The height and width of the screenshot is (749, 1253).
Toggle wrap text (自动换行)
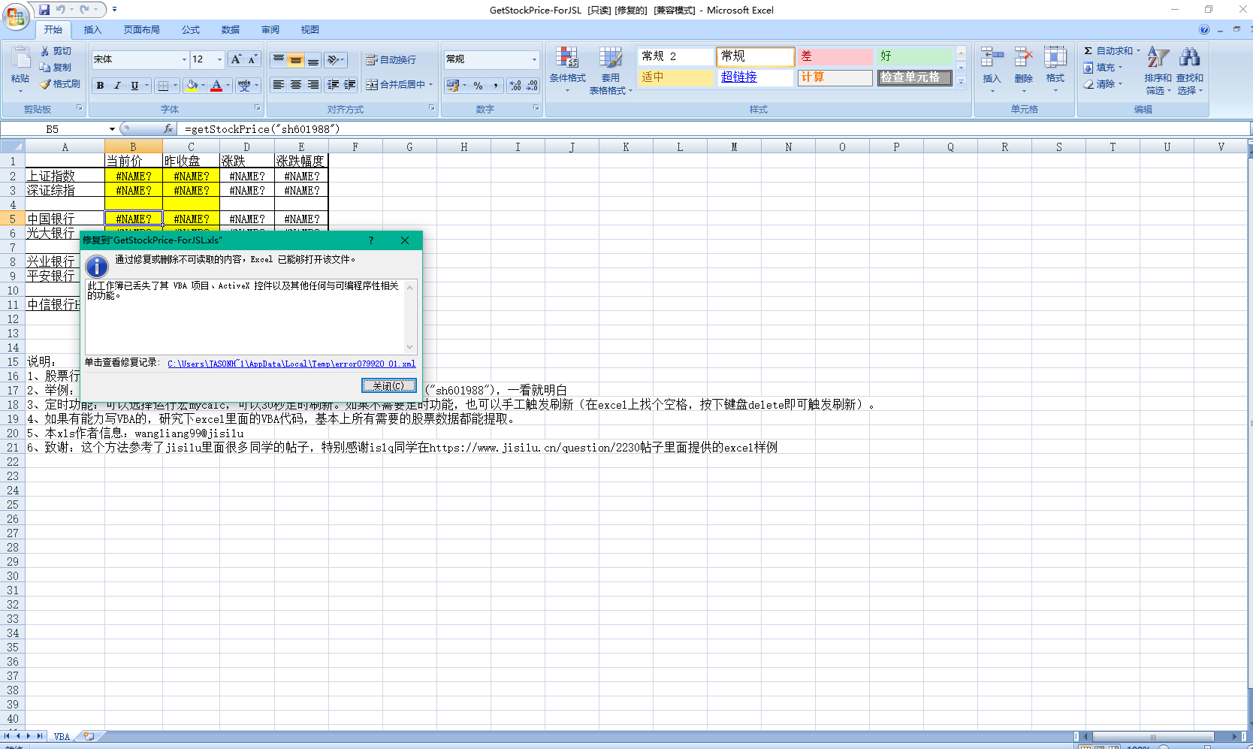click(x=391, y=60)
